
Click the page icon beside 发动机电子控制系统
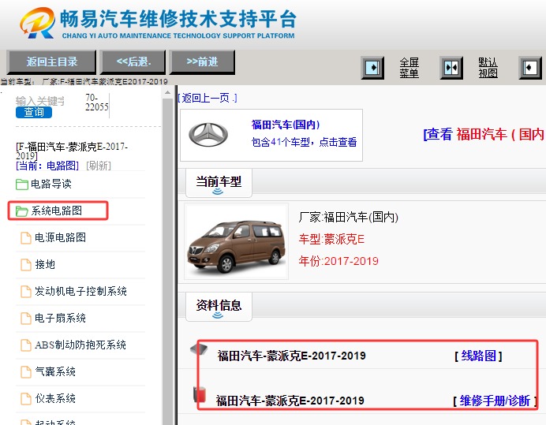[x=26, y=291]
